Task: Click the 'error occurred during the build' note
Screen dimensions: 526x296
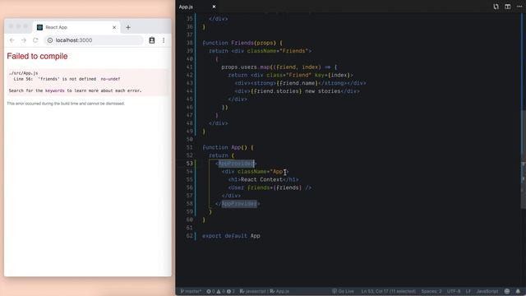Action: [66, 104]
